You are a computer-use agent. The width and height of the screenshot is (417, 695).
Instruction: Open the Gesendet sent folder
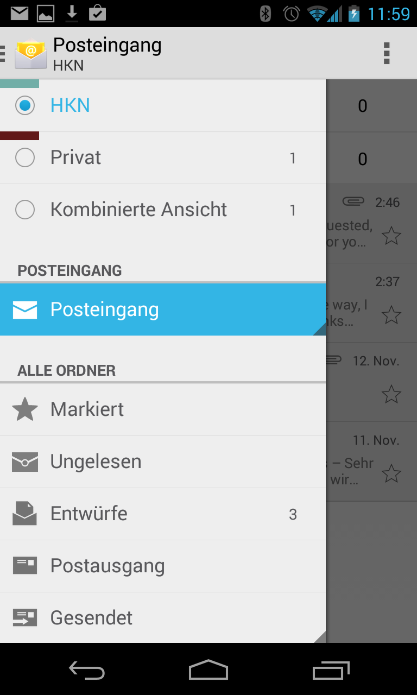(91, 618)
